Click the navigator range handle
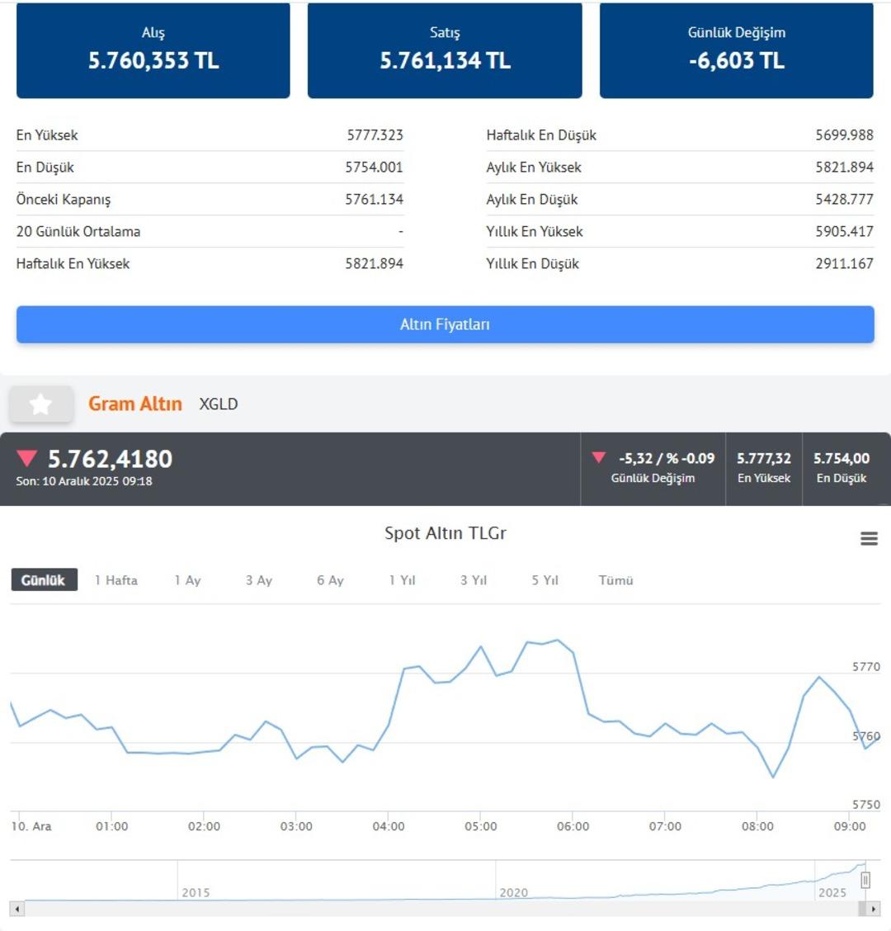 coord(865,880)
